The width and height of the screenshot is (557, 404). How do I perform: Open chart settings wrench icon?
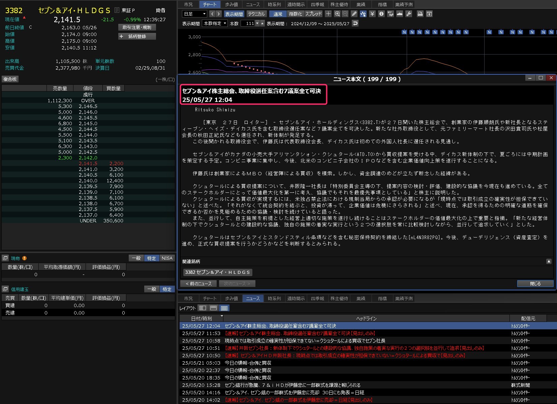[409, 14]
